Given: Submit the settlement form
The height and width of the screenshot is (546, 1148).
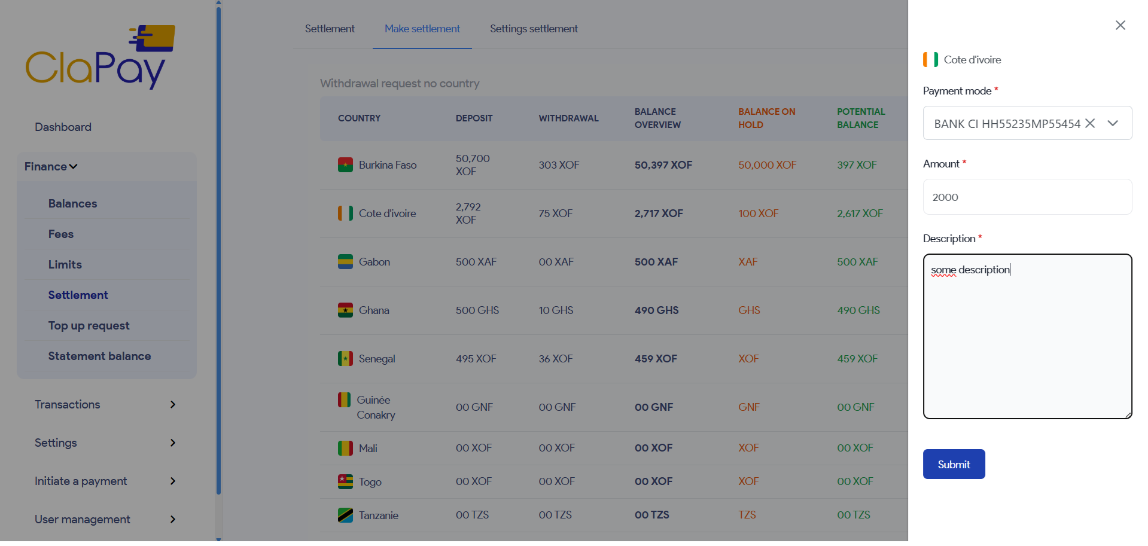Looking at the screenshot, I should click(x=954, y=464).
